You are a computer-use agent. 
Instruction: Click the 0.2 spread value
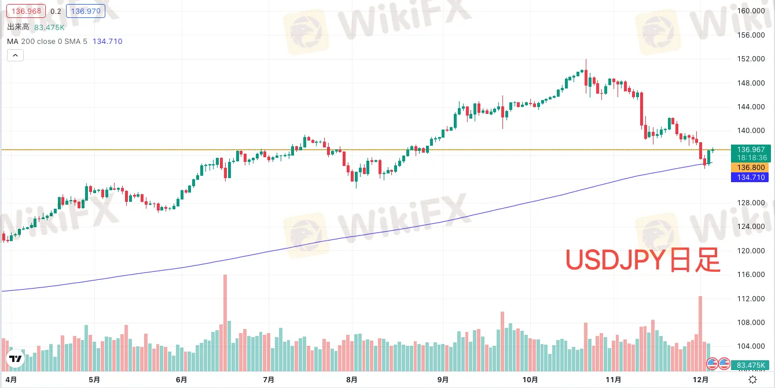tap(56, 11)
